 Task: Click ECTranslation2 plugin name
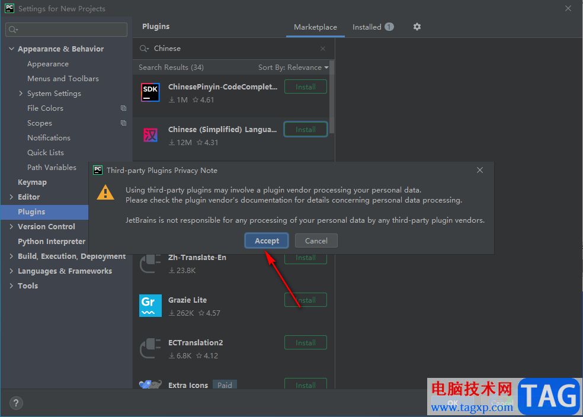coord(196,343)
